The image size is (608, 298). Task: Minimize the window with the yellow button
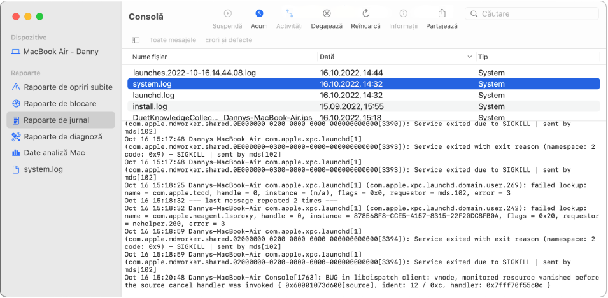pos(28,17)
